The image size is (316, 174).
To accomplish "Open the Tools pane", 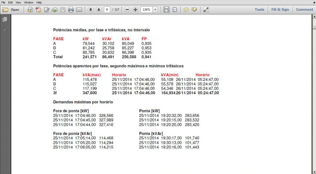I will pos(260,9).
